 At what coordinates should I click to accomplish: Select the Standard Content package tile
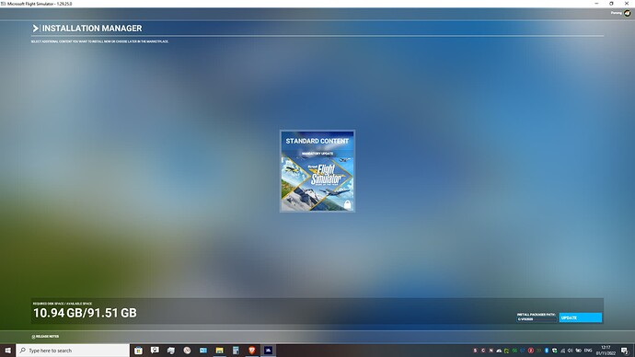pos(317,171)
